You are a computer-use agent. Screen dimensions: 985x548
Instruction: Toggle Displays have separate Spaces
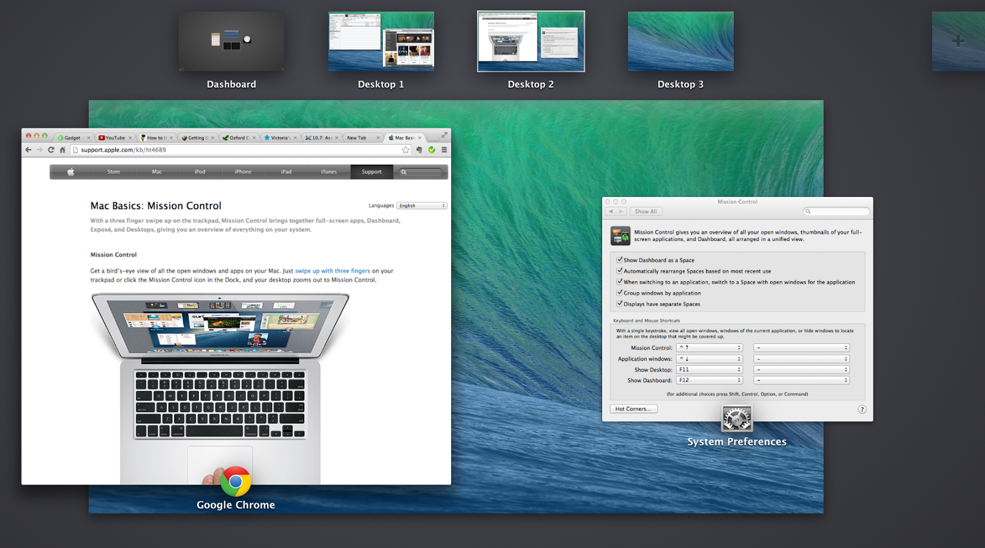[x=619, y=304]
